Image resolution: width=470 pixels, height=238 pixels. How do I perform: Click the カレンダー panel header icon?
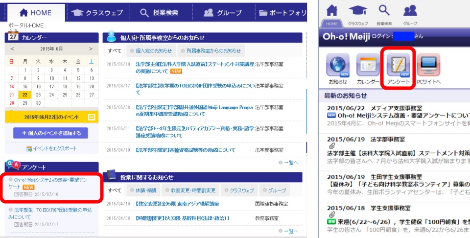click(x=13, y=36)
